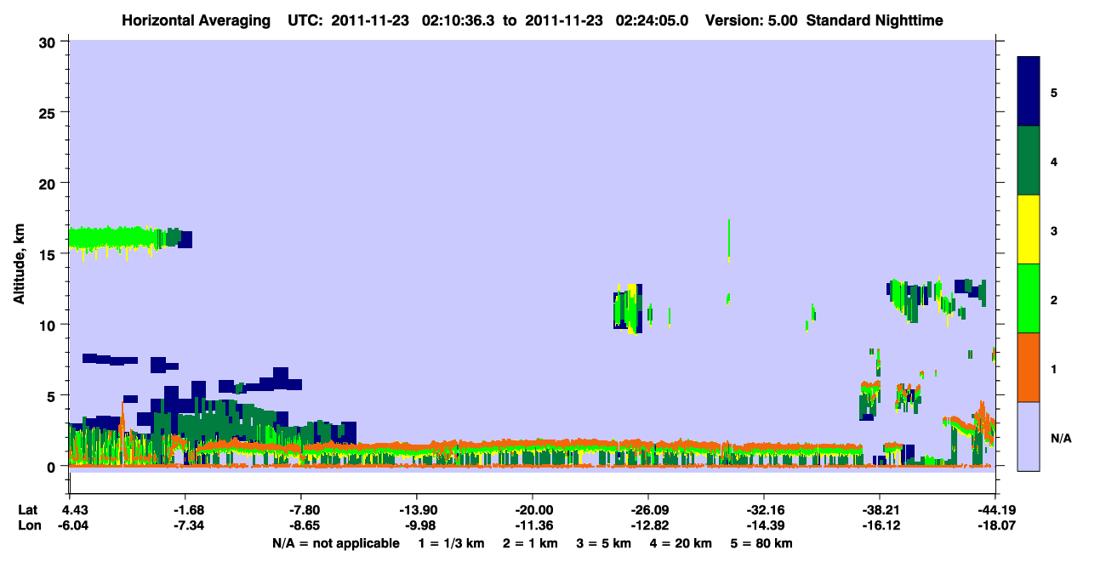Viewport: 1106px width, 567px height.
Task: Click the thin vertical feature near 16 km at latitude -30
Action: click(729, 240)
